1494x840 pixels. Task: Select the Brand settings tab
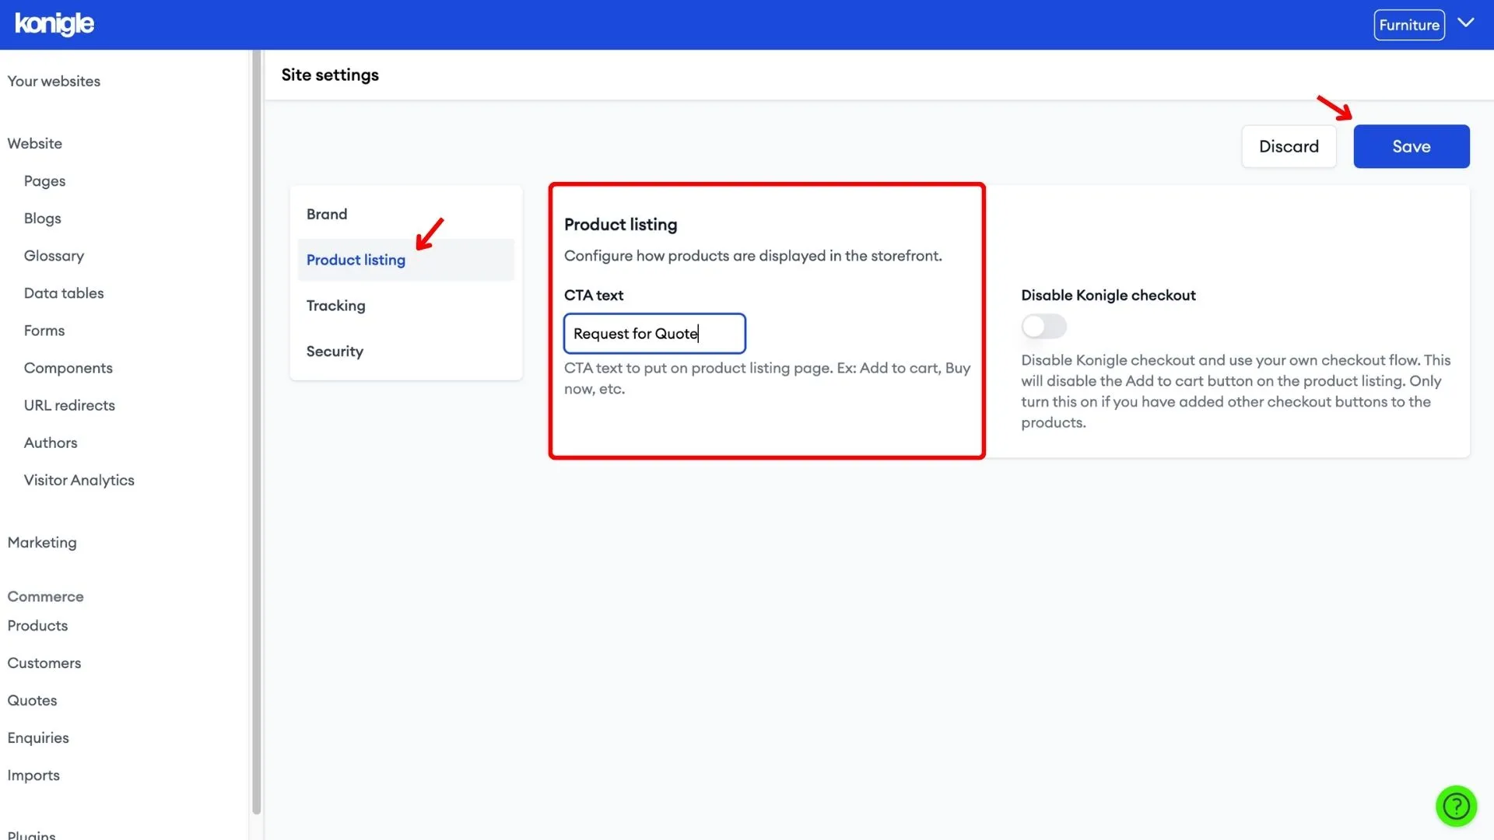tap(328, 213)
